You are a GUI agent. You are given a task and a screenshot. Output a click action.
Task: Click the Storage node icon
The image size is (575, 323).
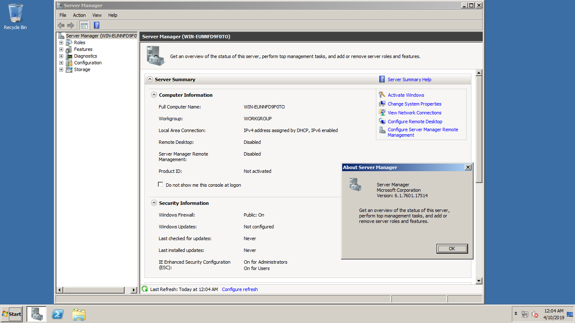pos(69,69)
